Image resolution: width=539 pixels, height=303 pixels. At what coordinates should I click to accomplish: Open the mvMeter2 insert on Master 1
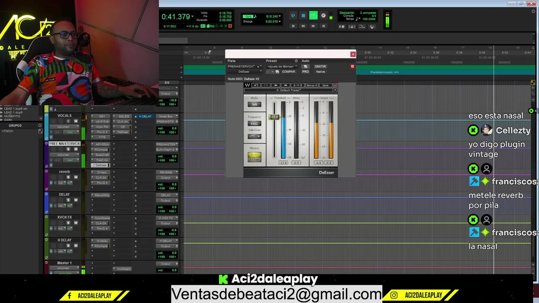[x=122, y=269]
